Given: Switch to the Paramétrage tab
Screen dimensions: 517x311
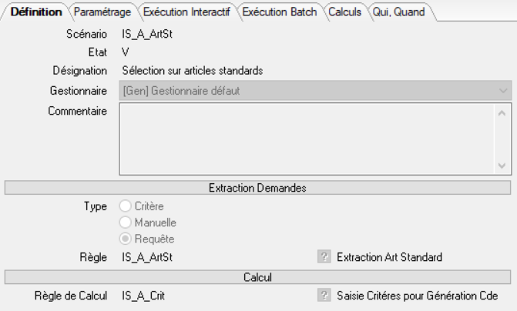Looking at the screenshot, I should (x=102, y=12).
